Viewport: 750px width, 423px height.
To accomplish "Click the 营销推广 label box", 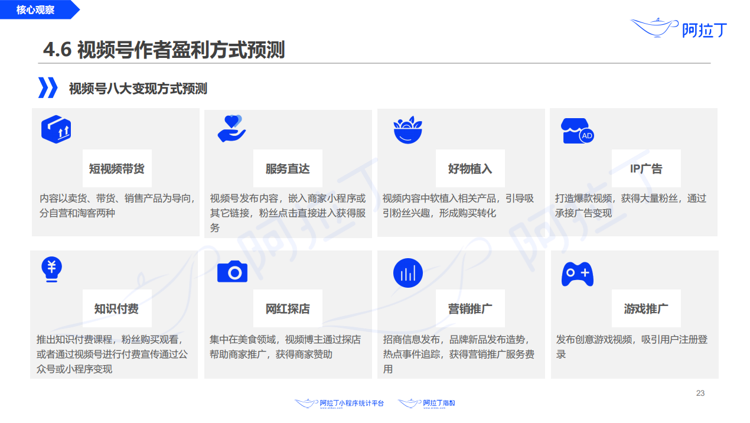I will [x=470, y=308].
